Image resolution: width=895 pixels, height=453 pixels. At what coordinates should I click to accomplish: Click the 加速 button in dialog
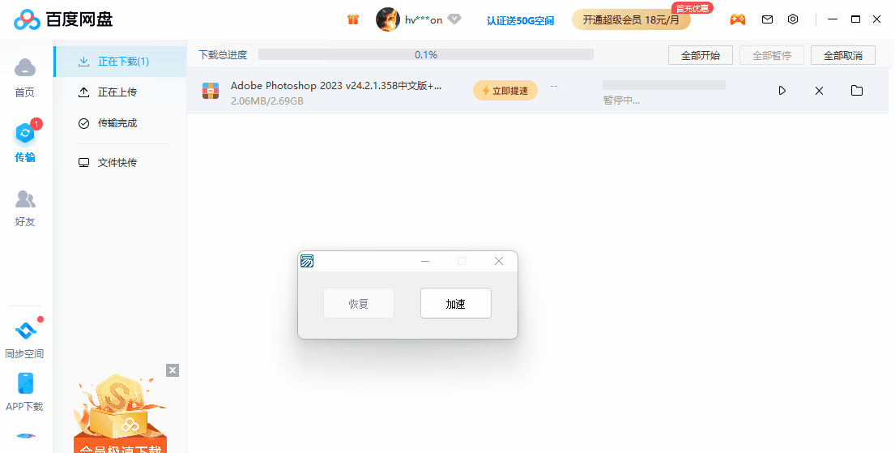tap(455, 303)
